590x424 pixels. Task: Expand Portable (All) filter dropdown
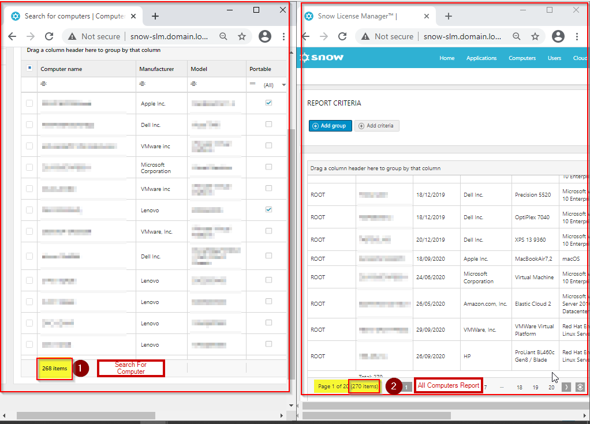pyautogui.click(x=283, y=85)
